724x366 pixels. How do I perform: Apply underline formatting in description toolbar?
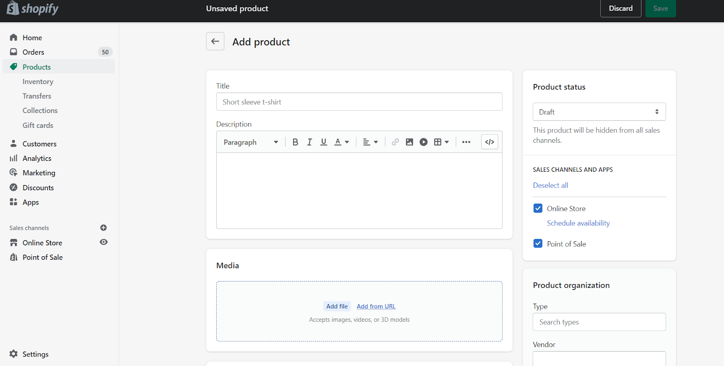pos(324,142)
